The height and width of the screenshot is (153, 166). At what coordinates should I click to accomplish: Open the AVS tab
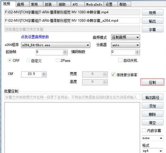pos(78,4)
